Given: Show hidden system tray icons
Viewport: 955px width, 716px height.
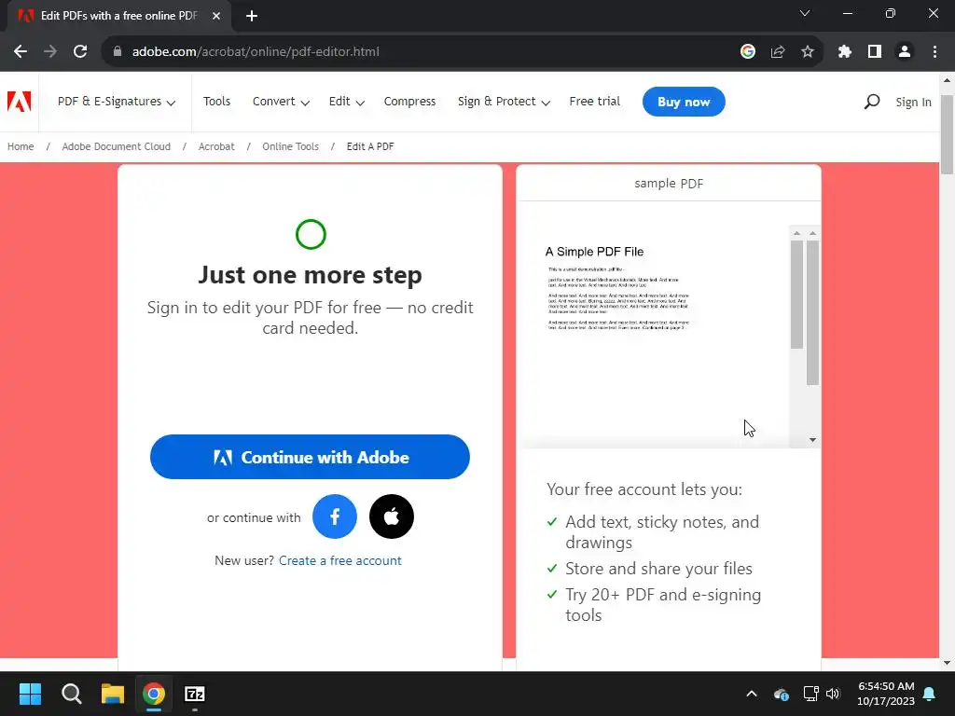Looking at the screenshot, I should point(752,694).
